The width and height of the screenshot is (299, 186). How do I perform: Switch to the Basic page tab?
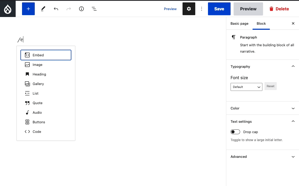[239, 23]
